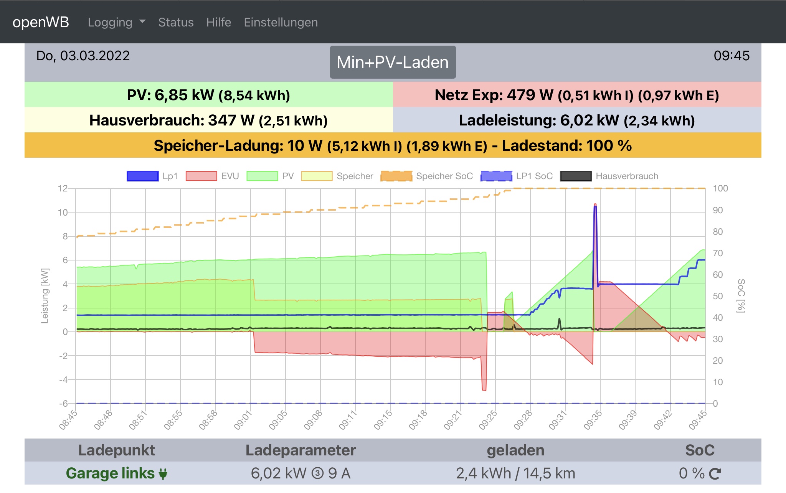Open the Logging dropdown menu

[x=110, y=22]
